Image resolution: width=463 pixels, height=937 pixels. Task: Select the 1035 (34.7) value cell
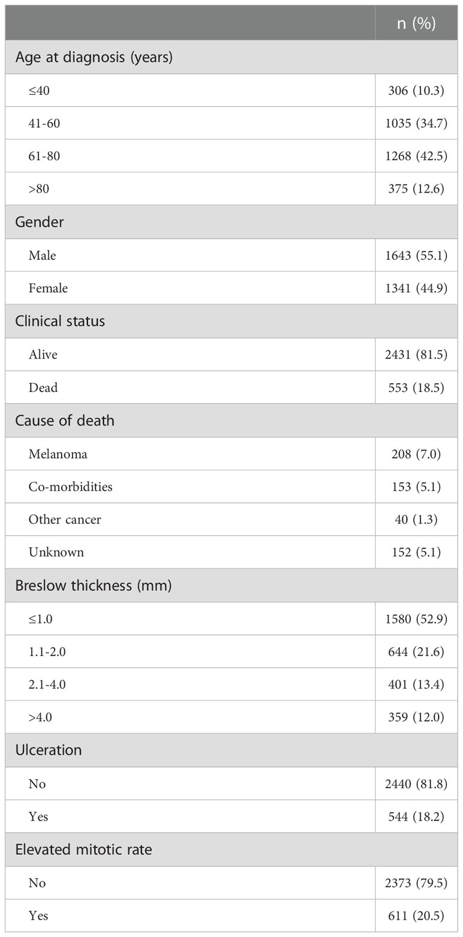416,123
